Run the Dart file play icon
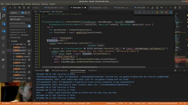 coord(148,8)
